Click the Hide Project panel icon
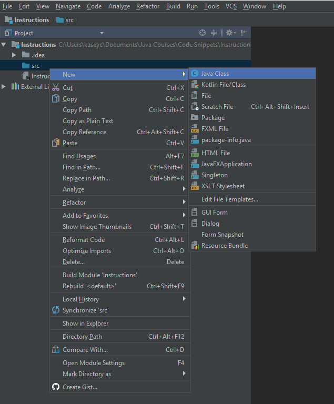 [x=244, y=33]
